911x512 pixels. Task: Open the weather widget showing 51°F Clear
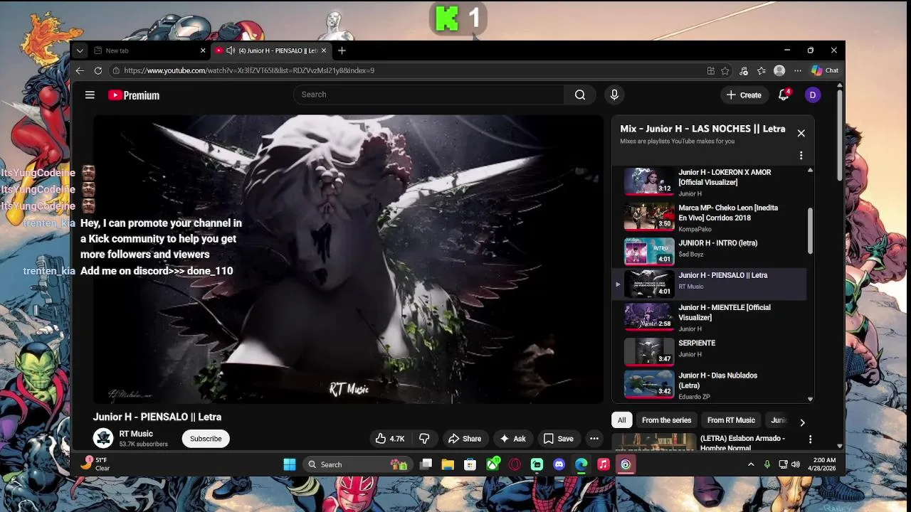pyautogui.click(x=95, y=464)
